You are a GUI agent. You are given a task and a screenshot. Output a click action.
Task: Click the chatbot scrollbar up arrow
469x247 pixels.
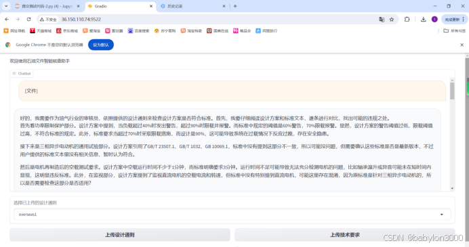[x=452, y=81]
